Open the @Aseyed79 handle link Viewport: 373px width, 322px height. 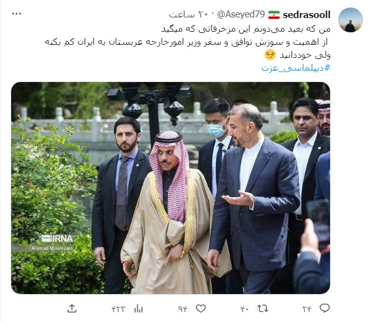point(241,14)
